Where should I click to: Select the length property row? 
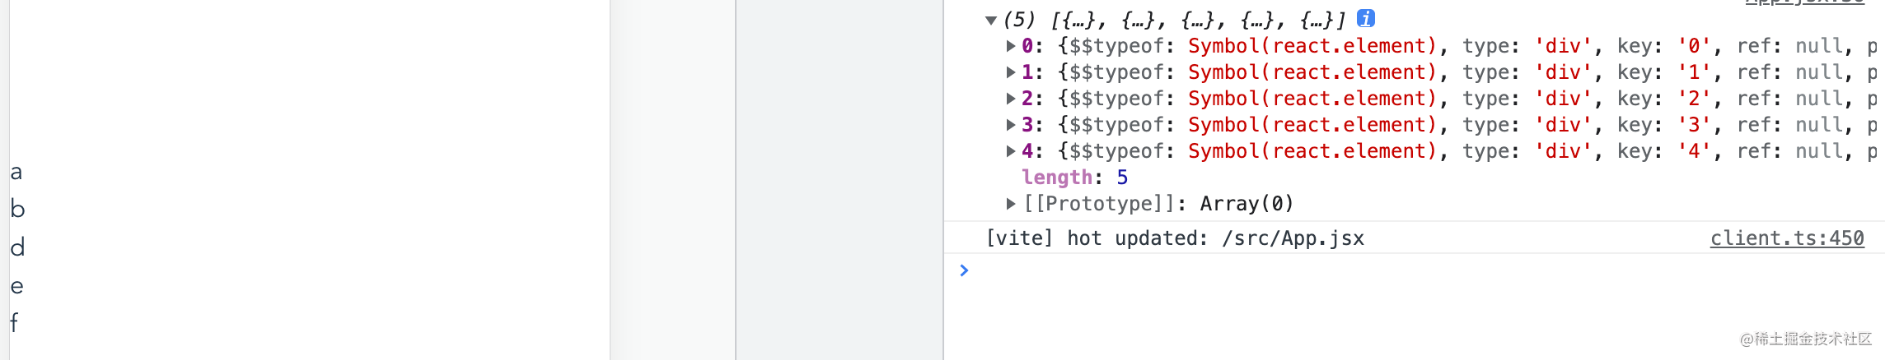pyautogui.click(x=1074, y=178)
